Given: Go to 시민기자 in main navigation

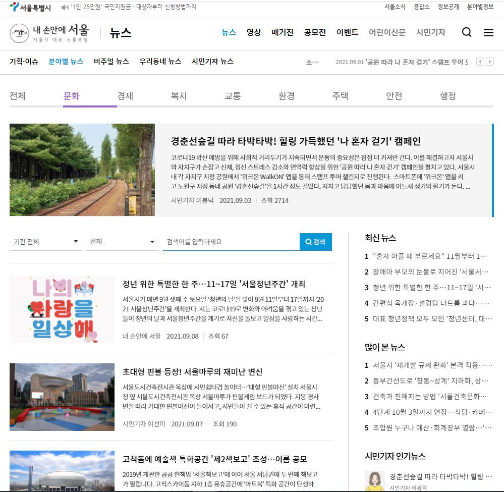Looking at the screenshot, I should coord(431,32).
